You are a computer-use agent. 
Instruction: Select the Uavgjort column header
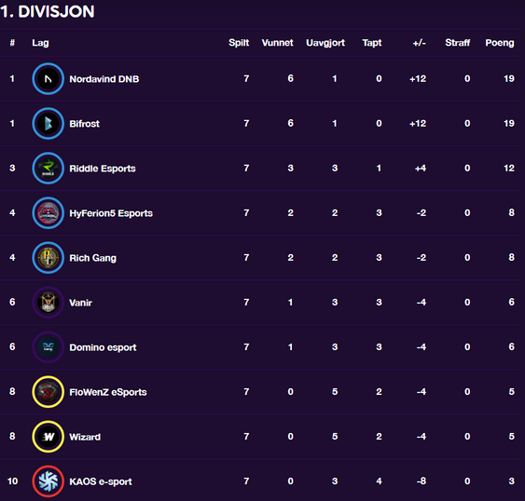[x=325, y=43]
